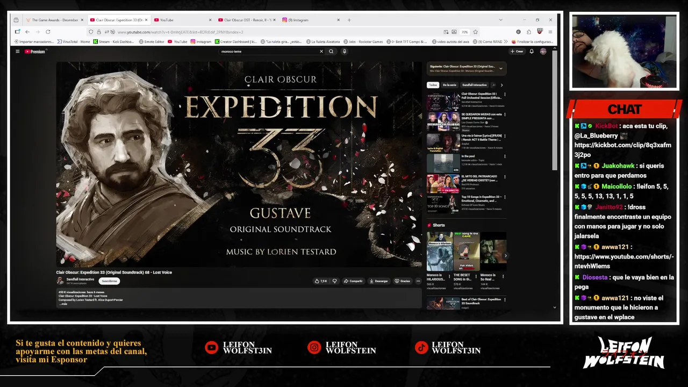This screenshot has height=387, width=688.
Task: Open options for EL MITO DEL PATRIARCADO video
Action: pos(505,177)
